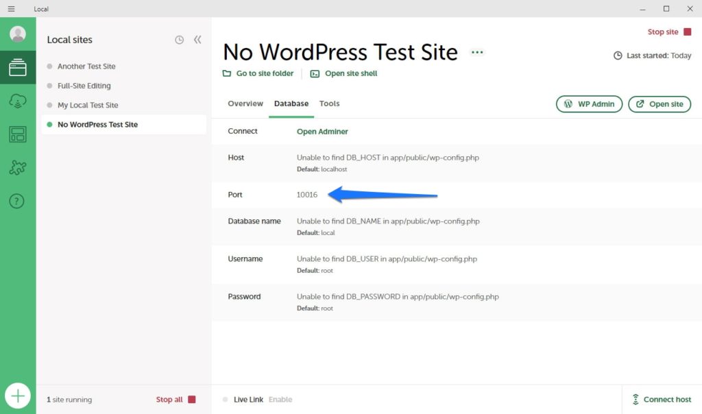Screen dimensions: 702x414
Task: Open the site options ellipsis menu
Action: pyautogui.click(x=477, y=52)
